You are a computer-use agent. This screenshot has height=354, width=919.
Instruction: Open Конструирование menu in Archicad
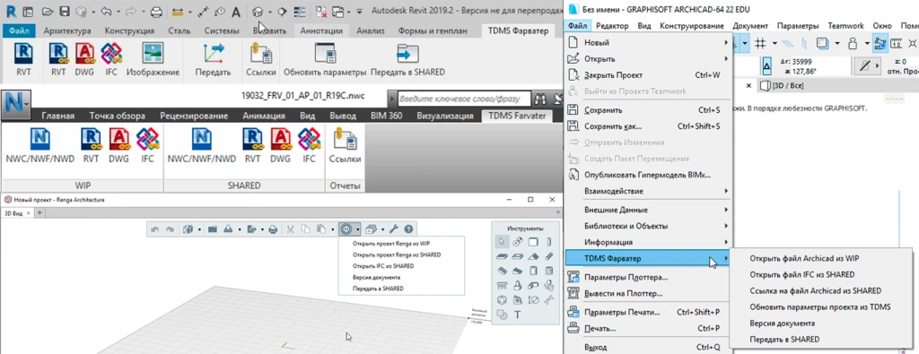pos(692,26)
